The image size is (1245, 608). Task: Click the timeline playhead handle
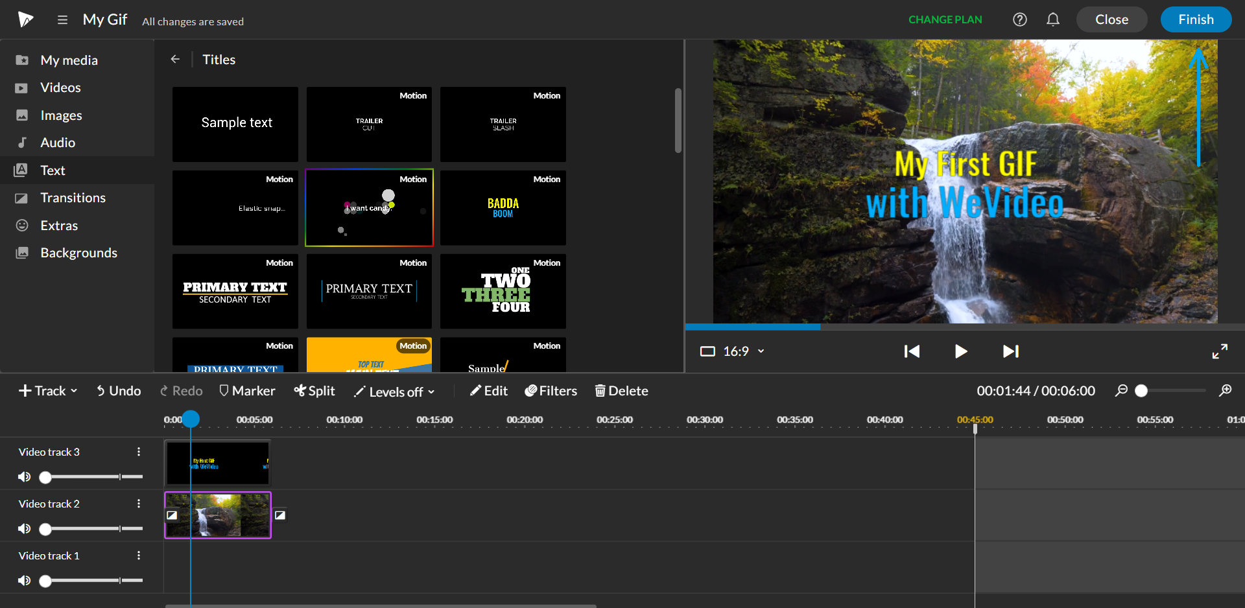pos(191,419)
